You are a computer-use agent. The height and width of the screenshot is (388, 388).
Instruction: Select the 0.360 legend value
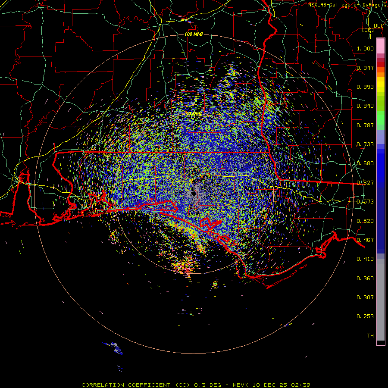365,278
